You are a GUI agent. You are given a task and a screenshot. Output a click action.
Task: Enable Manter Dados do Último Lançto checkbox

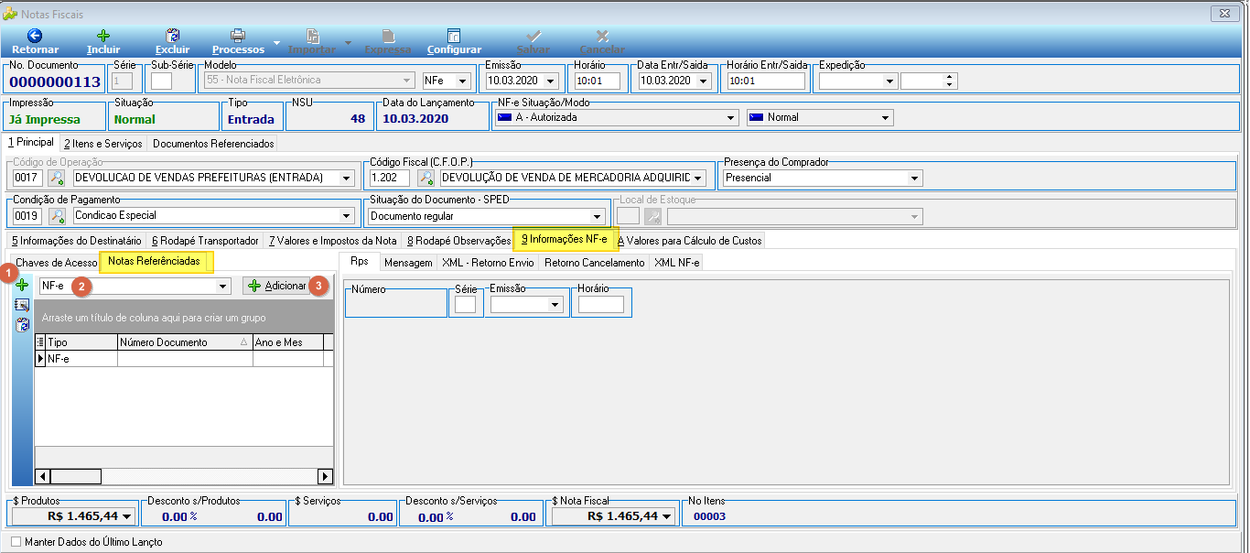pos(16,542)
